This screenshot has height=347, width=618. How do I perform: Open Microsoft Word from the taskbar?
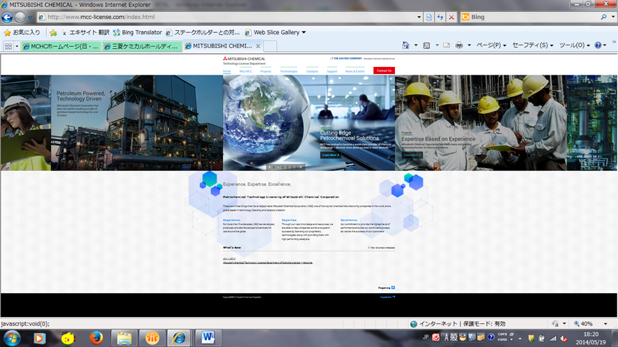pos(208,338)
